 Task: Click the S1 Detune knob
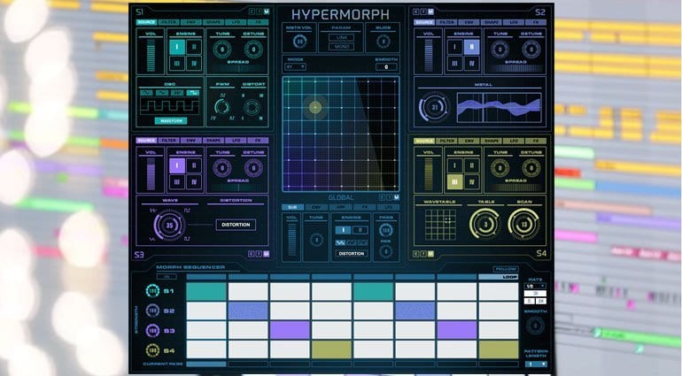click(x=253, y=50)
